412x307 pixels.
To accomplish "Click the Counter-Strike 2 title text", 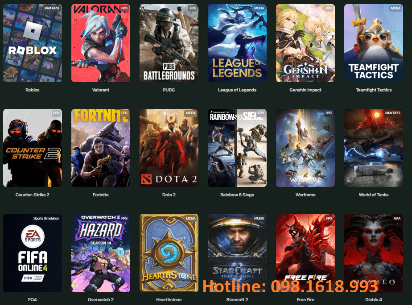I will [x=32, y=195].
